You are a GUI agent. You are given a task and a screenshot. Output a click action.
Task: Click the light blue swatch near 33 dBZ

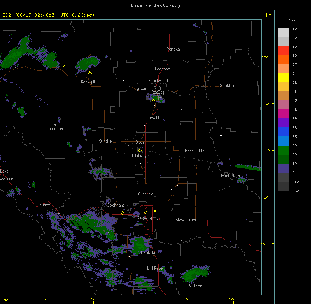[x=284, y=141]
